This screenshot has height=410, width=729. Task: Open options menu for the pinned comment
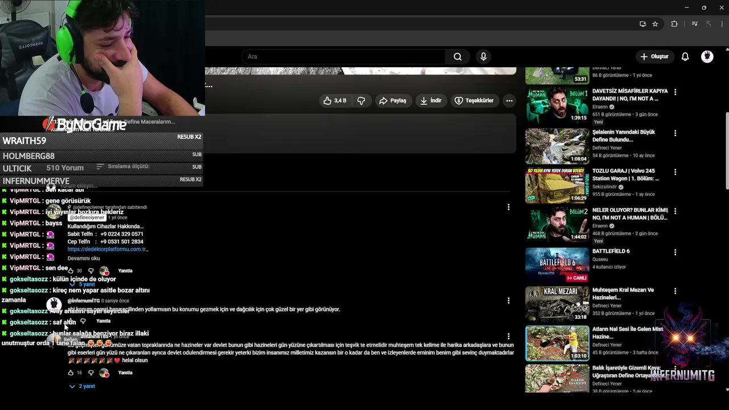point(509,207)
